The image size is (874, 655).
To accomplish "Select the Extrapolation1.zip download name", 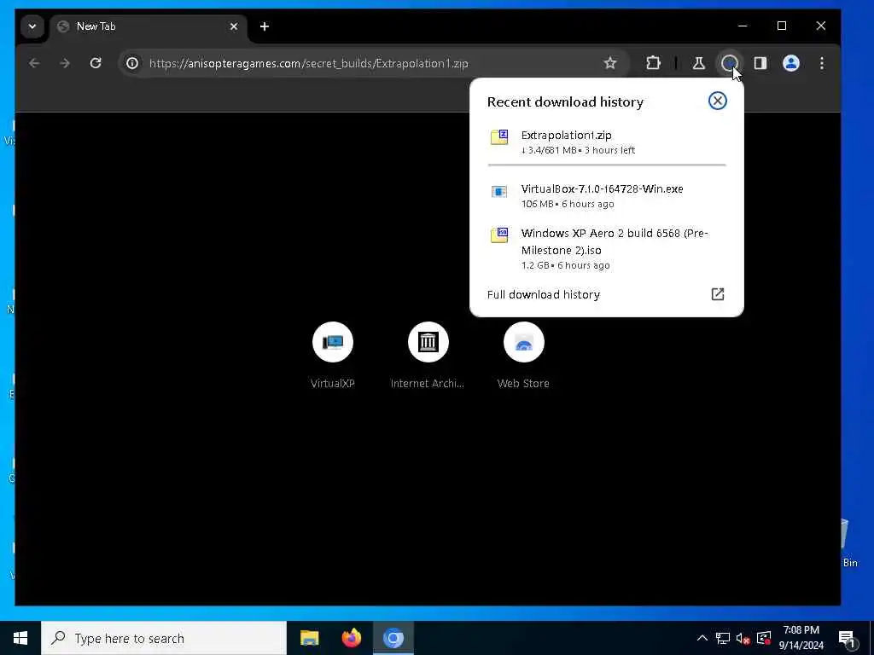I will [x=566, y=135].
